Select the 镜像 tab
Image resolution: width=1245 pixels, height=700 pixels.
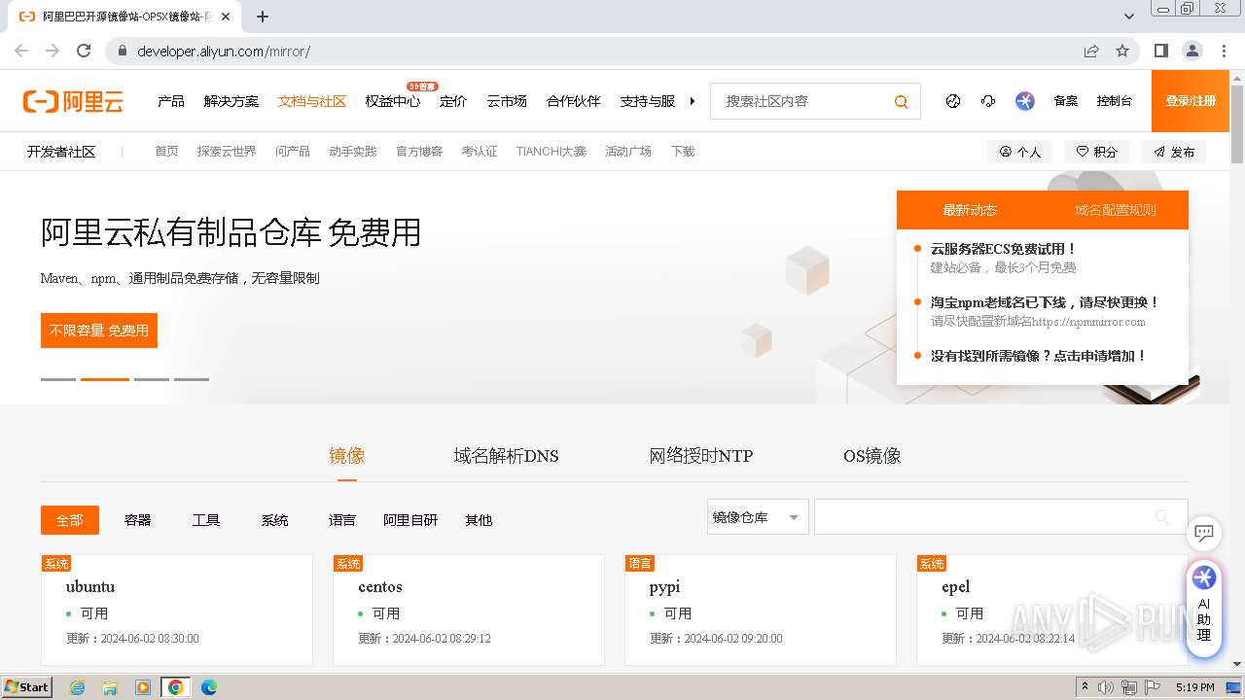pyautogui.click(x=347, y=456)
